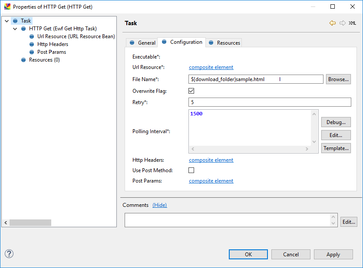
Task: Click the Http Headers node icon
Action: point(31,44)
